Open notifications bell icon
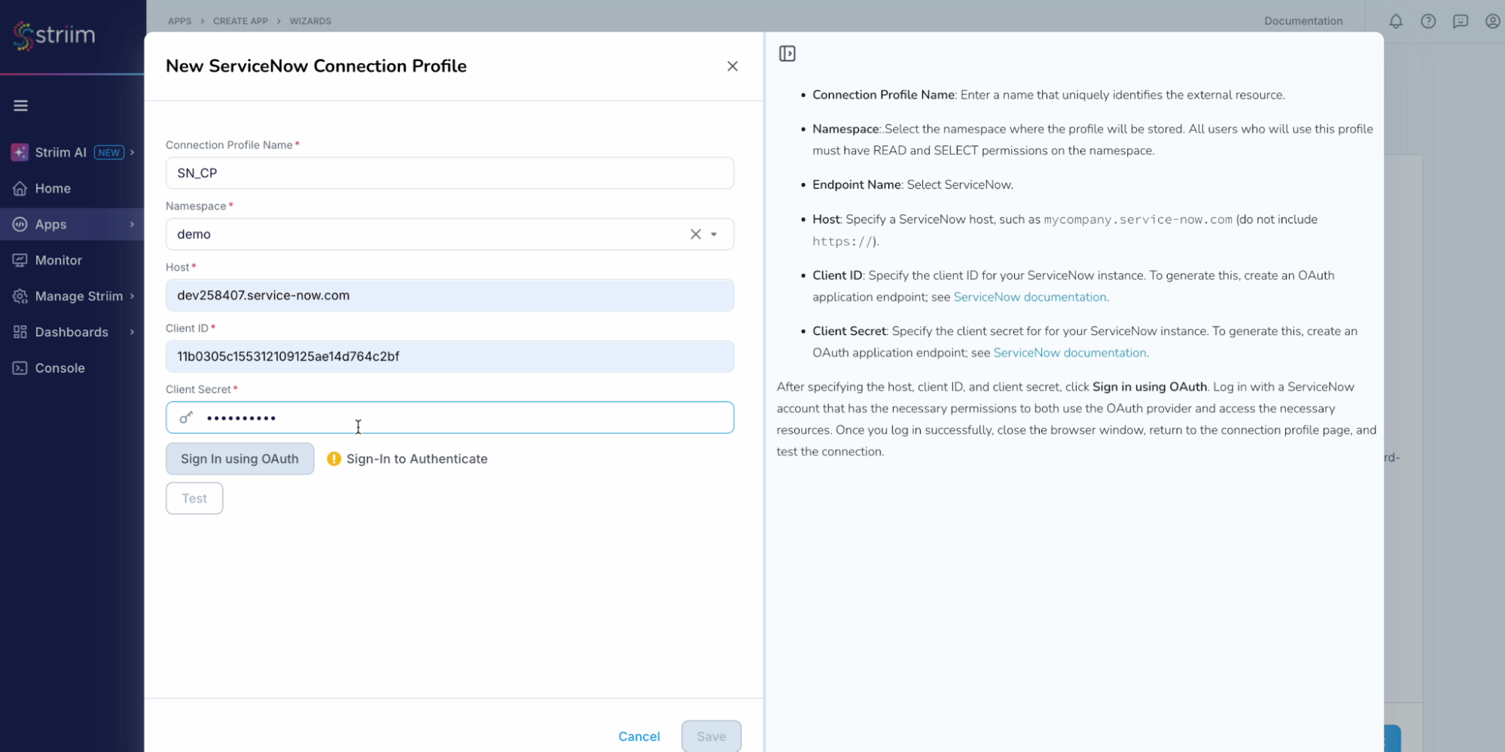Viewport: 1505px width, 752px height. [1396, 21]
